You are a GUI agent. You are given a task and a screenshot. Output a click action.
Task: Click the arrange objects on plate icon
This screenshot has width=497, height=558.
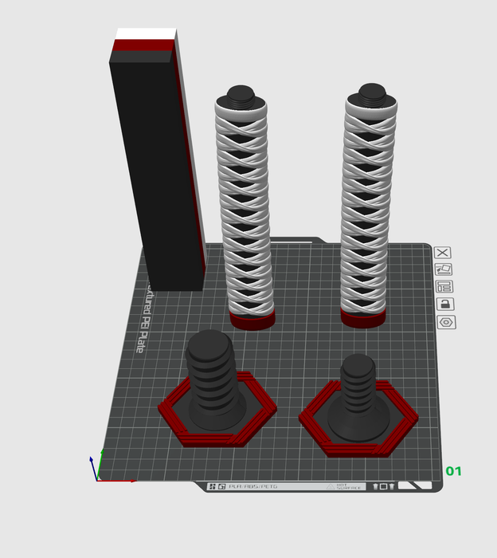[x=444, y=287]
